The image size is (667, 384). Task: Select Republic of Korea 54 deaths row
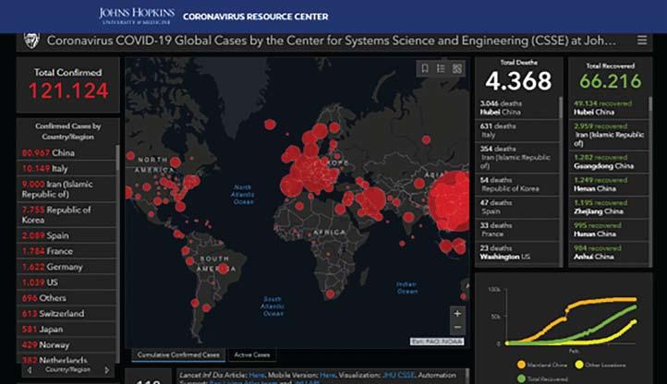pos(516,185)
